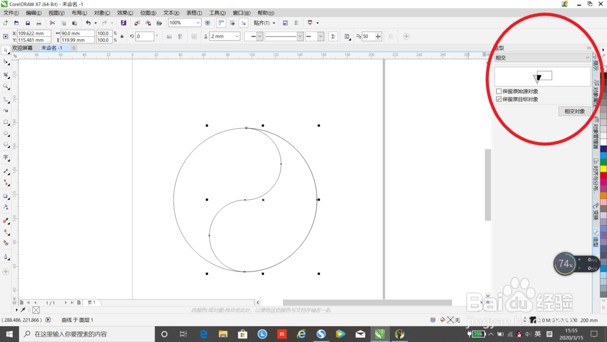The height and width of the screenshot is (342, 607).
Task: Select the Zoom magnifier tool
Action: click(5, 86)
